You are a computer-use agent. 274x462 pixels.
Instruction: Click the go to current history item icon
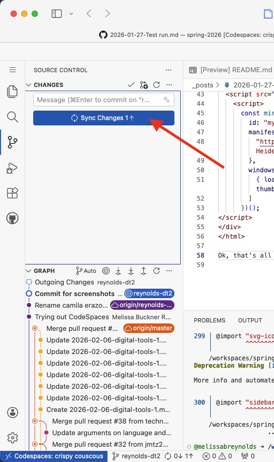coord(106,271)
